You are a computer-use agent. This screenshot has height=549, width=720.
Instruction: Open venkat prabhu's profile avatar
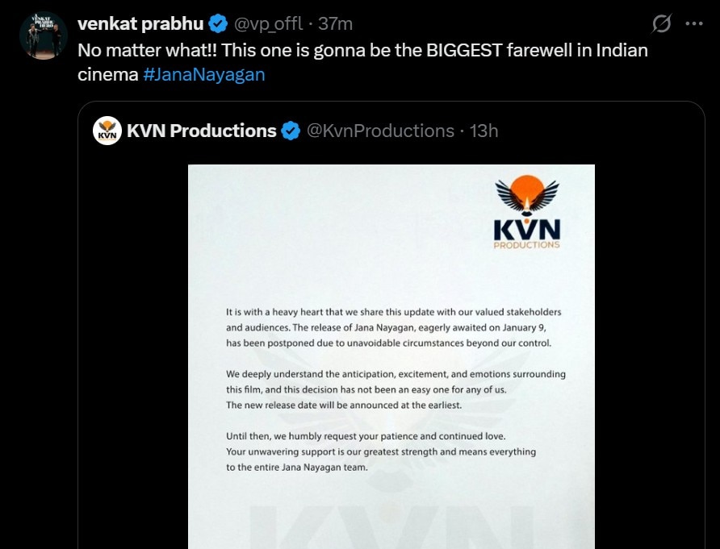43,35
